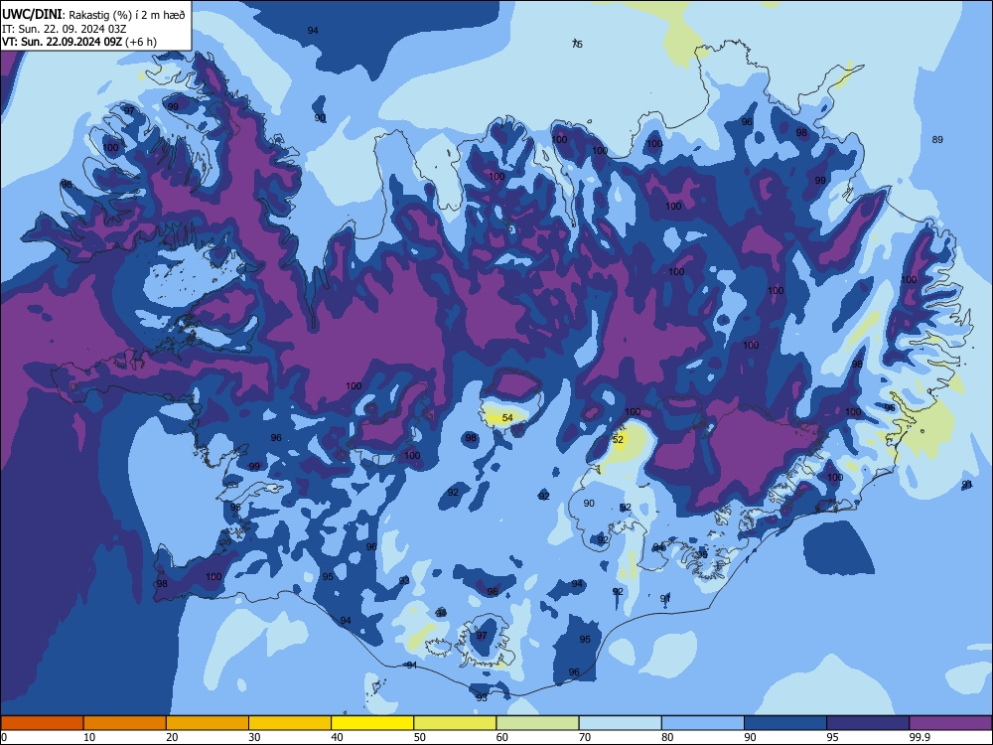Click the legend tick label '50'

coord(420,737)
